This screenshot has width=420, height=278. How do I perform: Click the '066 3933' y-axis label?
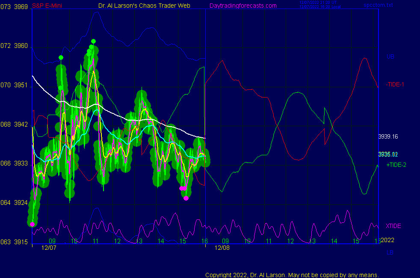click(x=14, y=163)
